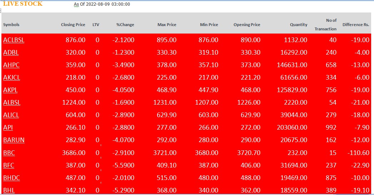Image resolution: width=374 pixels, height=195 pixels.
Task: Select AHPC quantity 146631.00
Action: pos(292,65)
